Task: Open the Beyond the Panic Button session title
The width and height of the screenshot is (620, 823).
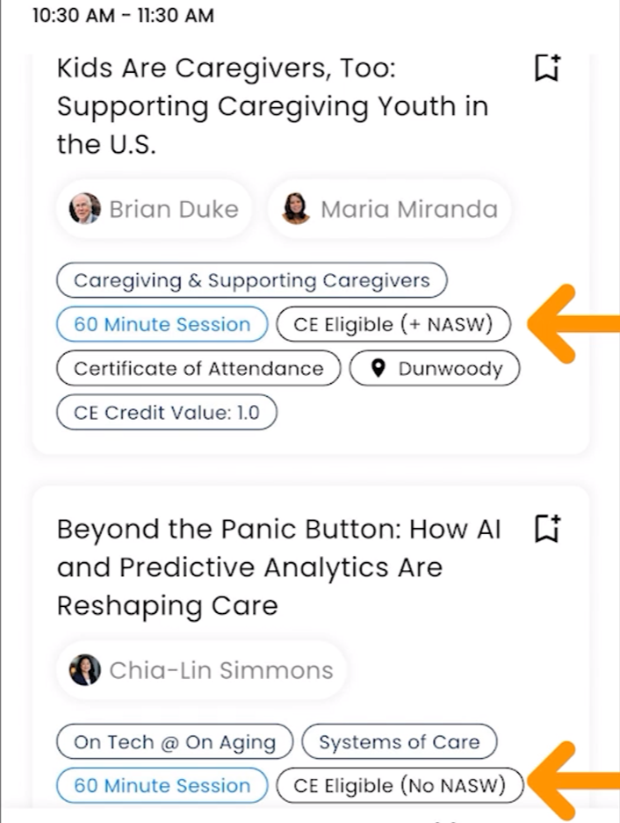Action: click(x=278, y=567)
